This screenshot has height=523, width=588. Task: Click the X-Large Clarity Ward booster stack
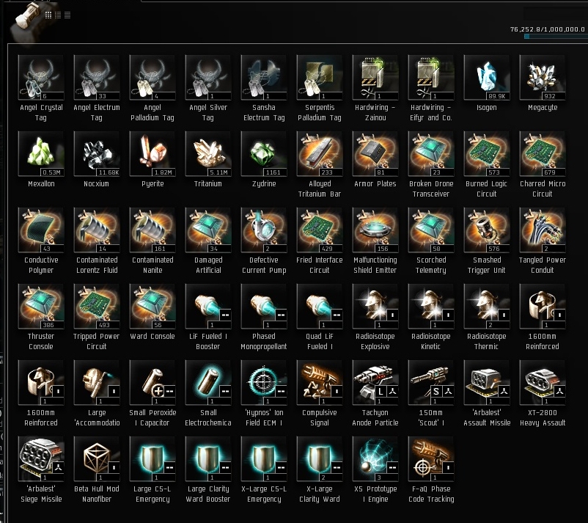(x=320, y=459)
